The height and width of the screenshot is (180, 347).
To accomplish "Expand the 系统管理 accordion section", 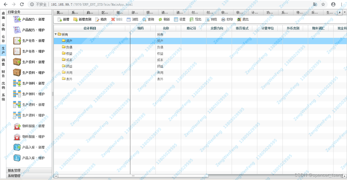I will (x=29, y=176).
